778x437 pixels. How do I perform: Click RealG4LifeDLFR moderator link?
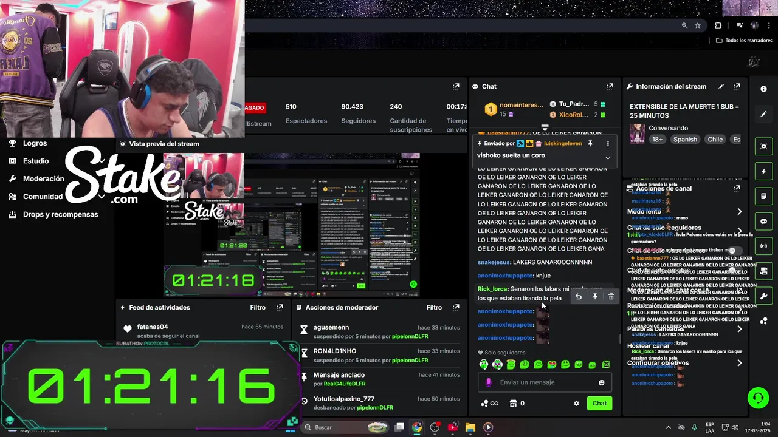point(344,384)
